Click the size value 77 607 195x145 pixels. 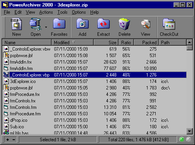110,69
